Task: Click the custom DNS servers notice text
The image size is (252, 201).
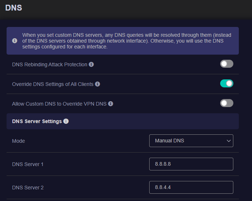Action: [126, 41]
